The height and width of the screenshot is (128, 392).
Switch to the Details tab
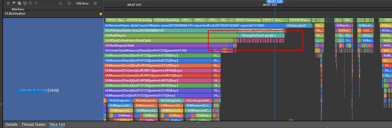[11, 124]
